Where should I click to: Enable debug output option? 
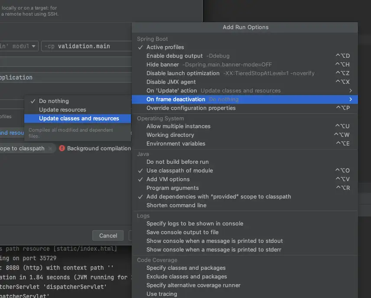(x=245, y=56)
